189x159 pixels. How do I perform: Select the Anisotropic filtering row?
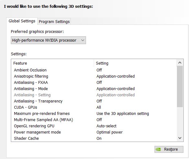click(31, 76)
